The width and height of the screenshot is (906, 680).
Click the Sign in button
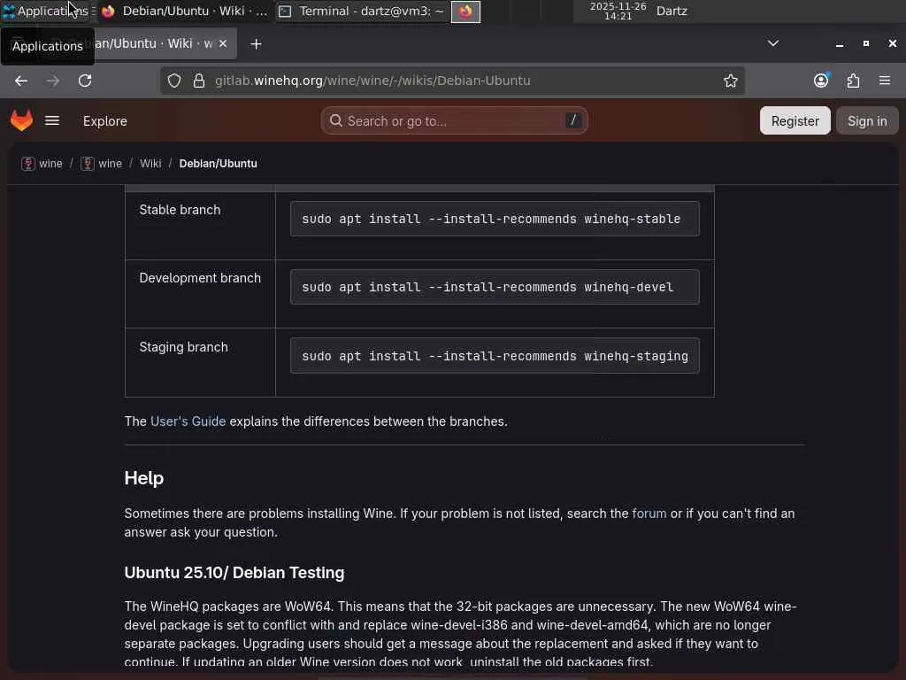pos(867,120)
